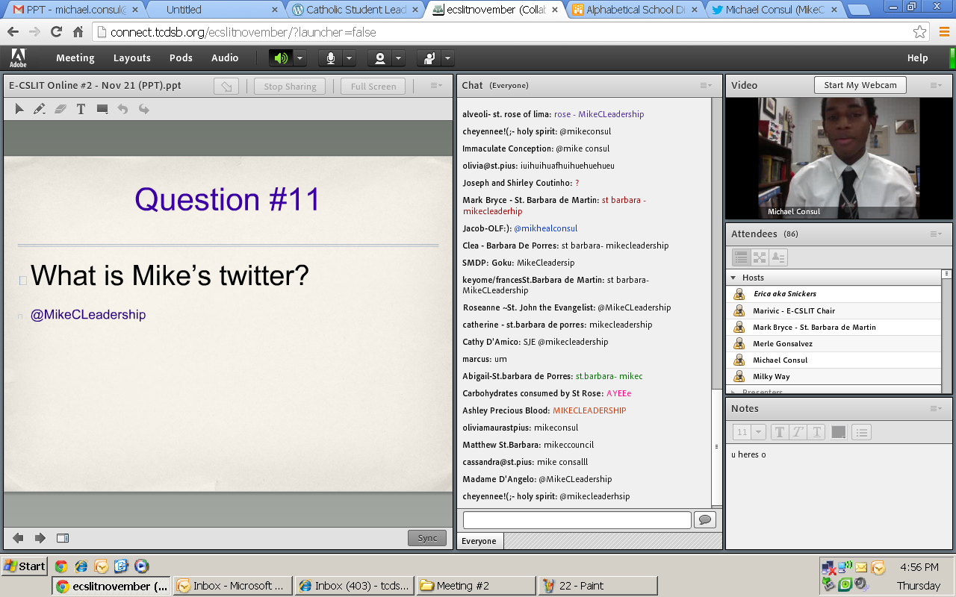
Task: Click the chat message input field
Action: [x=577, y=520]
